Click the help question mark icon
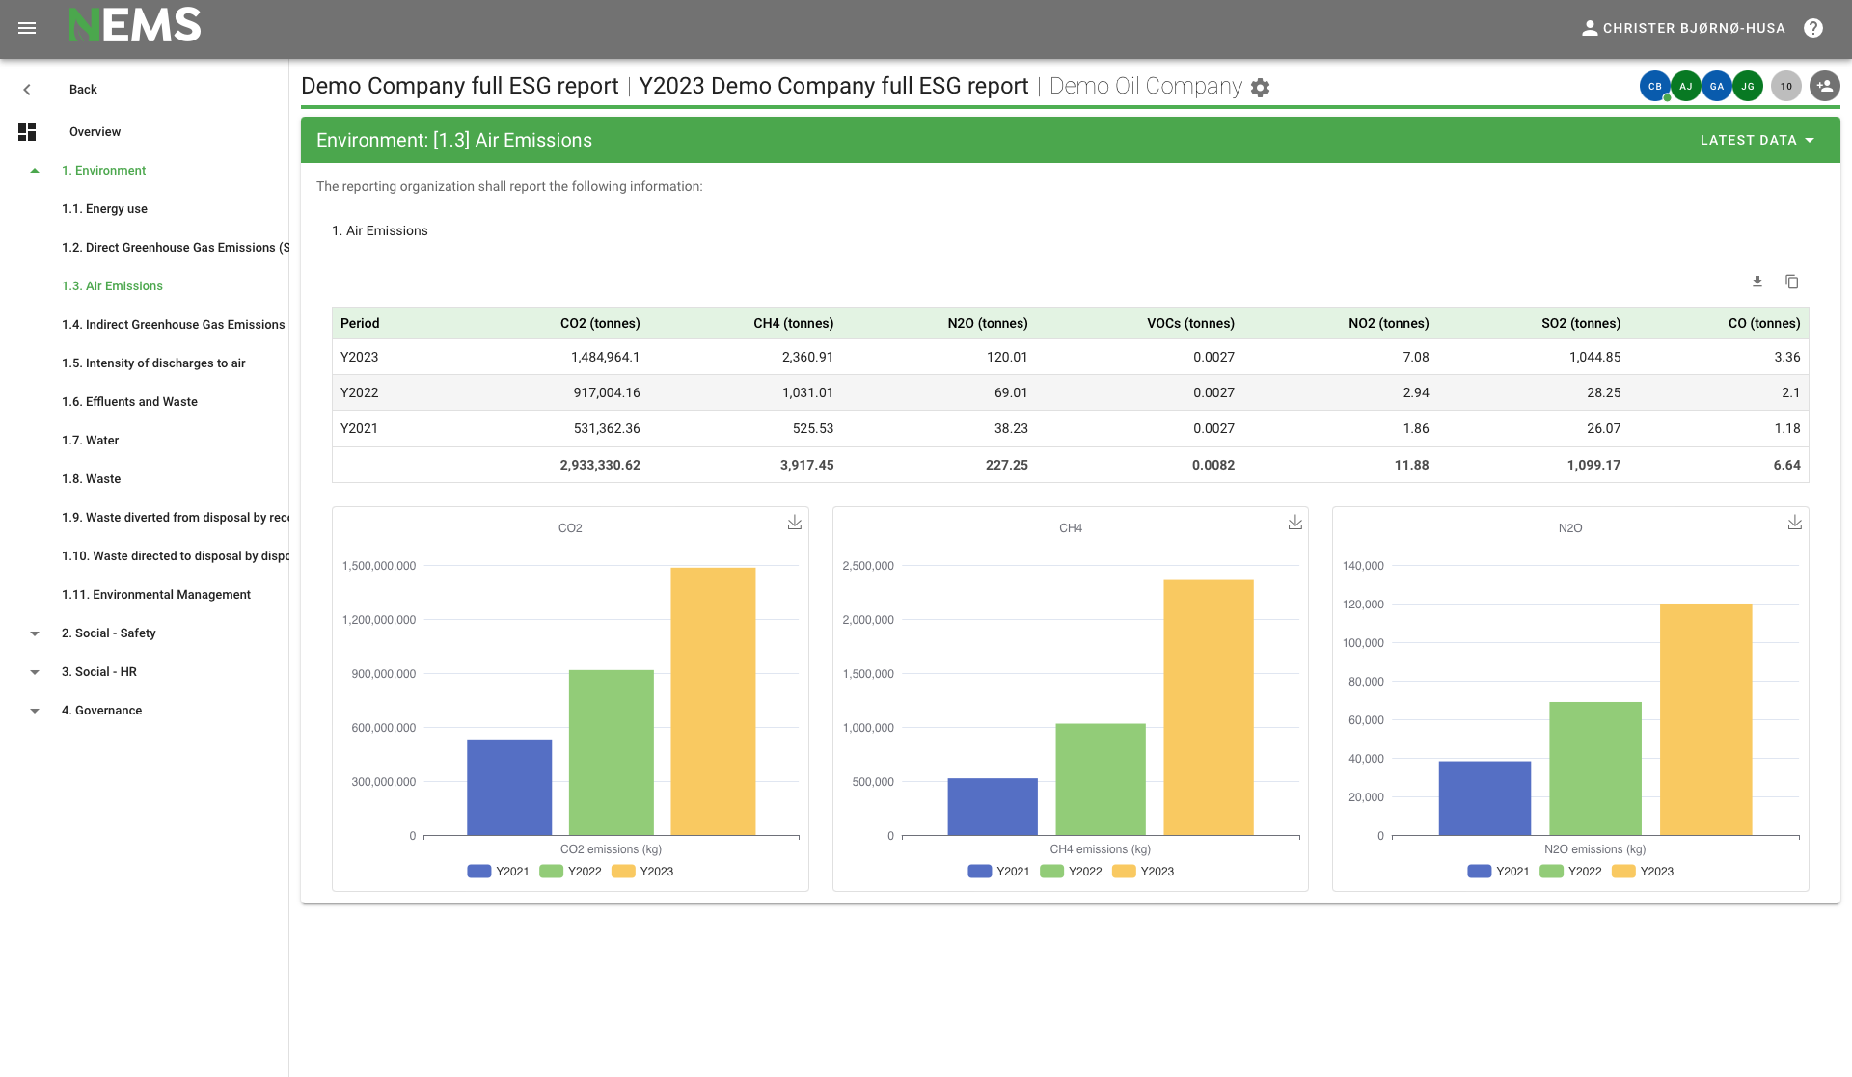Viewport: 1852px width, 1077px height. click(1813, 28)
